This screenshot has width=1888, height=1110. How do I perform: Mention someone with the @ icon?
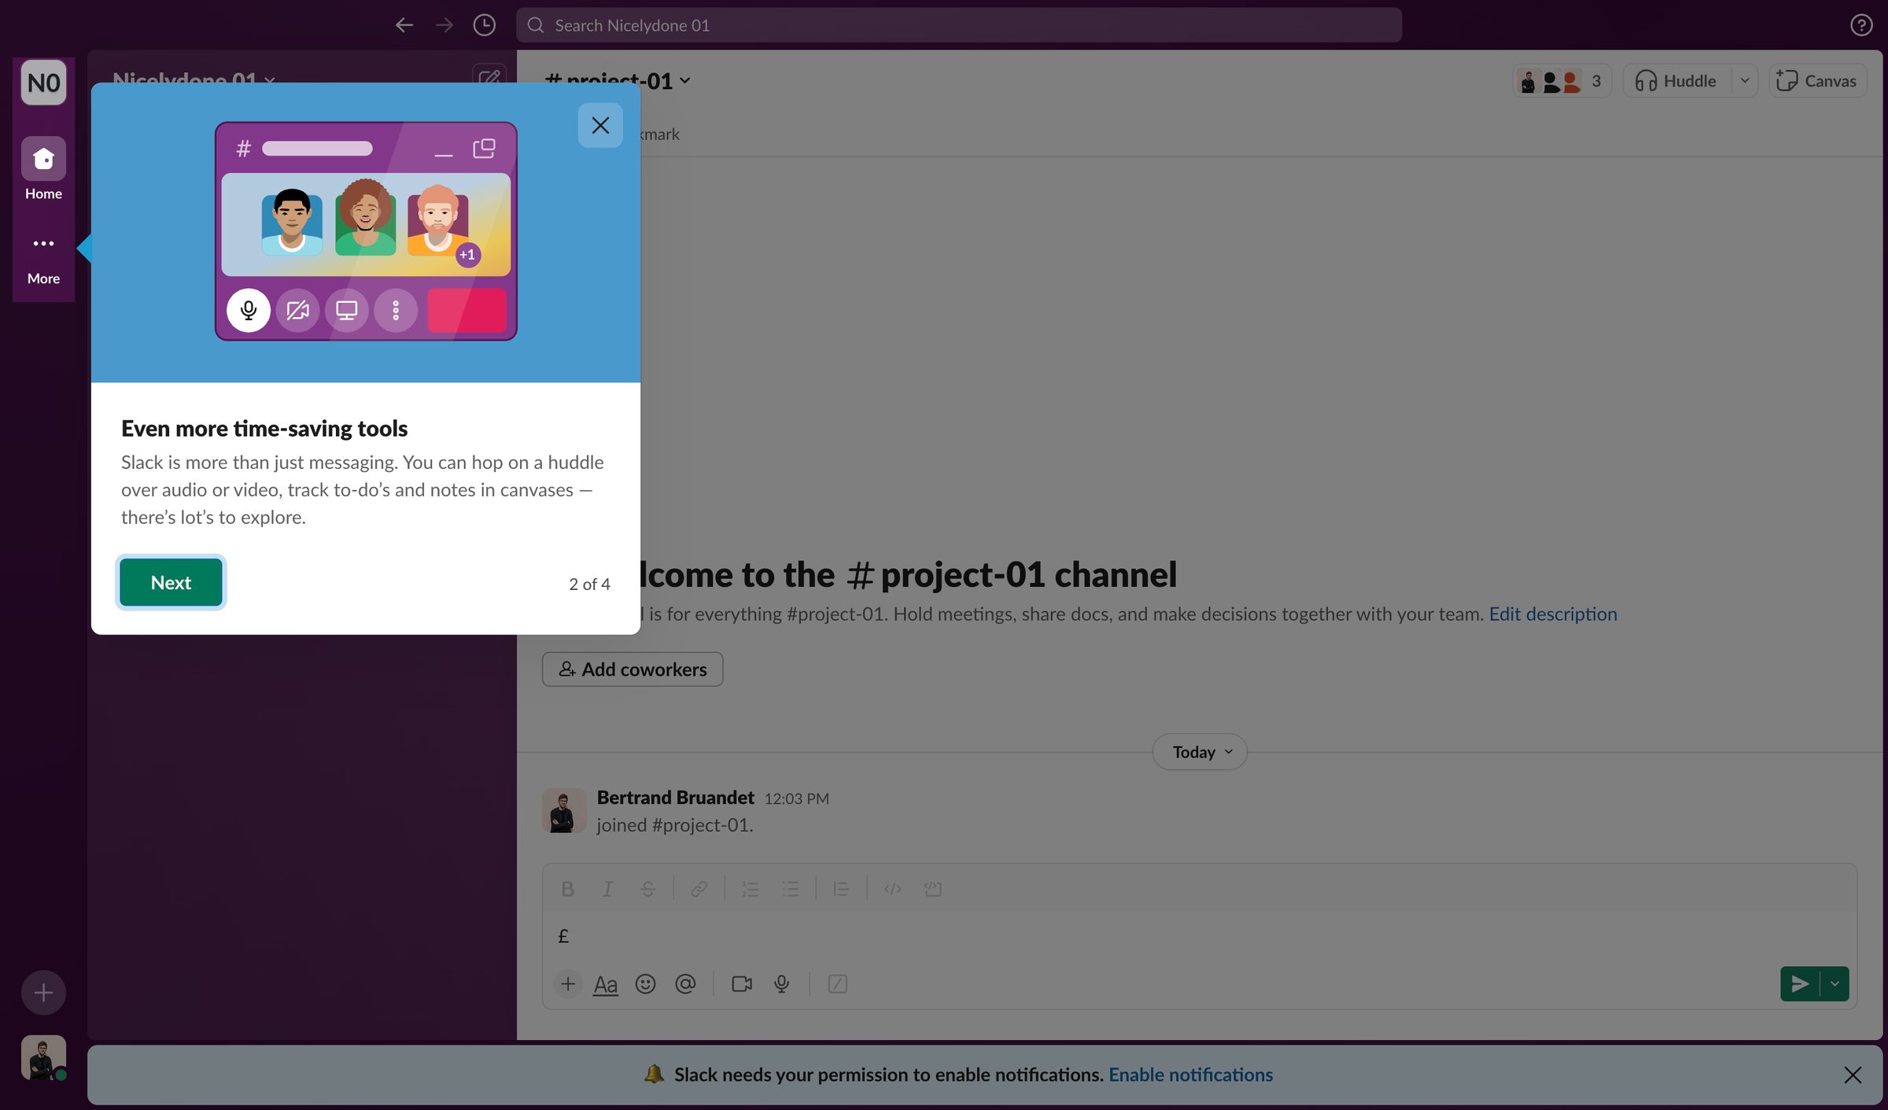pos(686,984)
